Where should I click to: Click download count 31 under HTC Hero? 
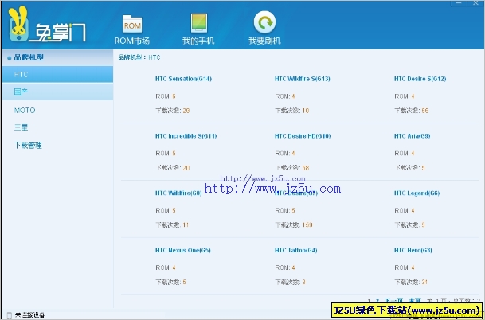[424, 282]
